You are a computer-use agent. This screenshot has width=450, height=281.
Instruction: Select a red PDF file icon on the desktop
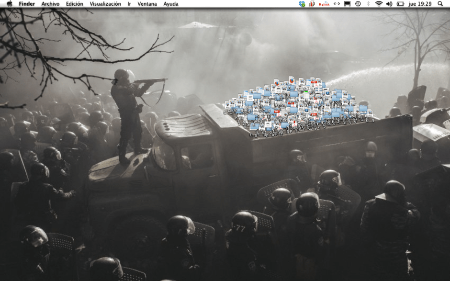pyautogui.click(x=314, y=83)
